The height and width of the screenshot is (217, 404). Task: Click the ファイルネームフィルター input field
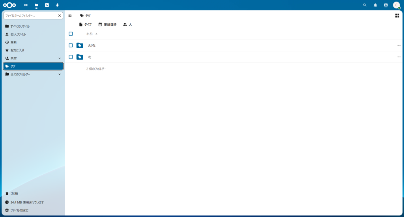[30, 15]
